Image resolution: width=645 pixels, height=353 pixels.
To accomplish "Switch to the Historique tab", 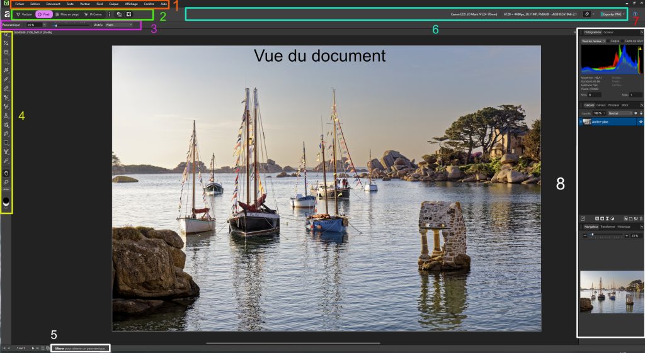I will [624, 226].
